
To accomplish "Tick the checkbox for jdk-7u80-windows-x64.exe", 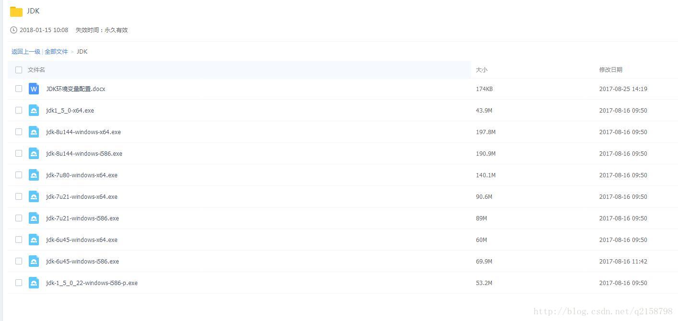I will coord(19,175).
